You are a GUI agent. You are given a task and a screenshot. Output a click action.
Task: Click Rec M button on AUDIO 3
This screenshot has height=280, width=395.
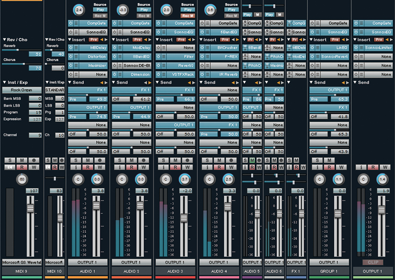click(188, 16)
